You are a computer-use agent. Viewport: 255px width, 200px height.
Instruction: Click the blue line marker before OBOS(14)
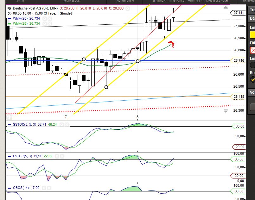pos(10,188)
